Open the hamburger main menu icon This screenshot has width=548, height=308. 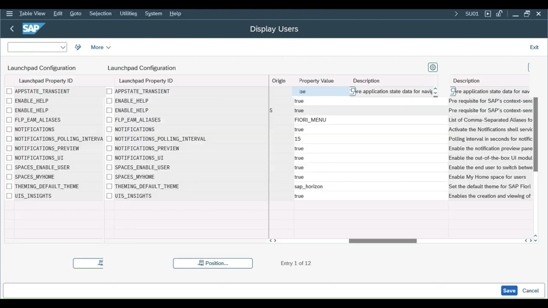pos(9,14)
